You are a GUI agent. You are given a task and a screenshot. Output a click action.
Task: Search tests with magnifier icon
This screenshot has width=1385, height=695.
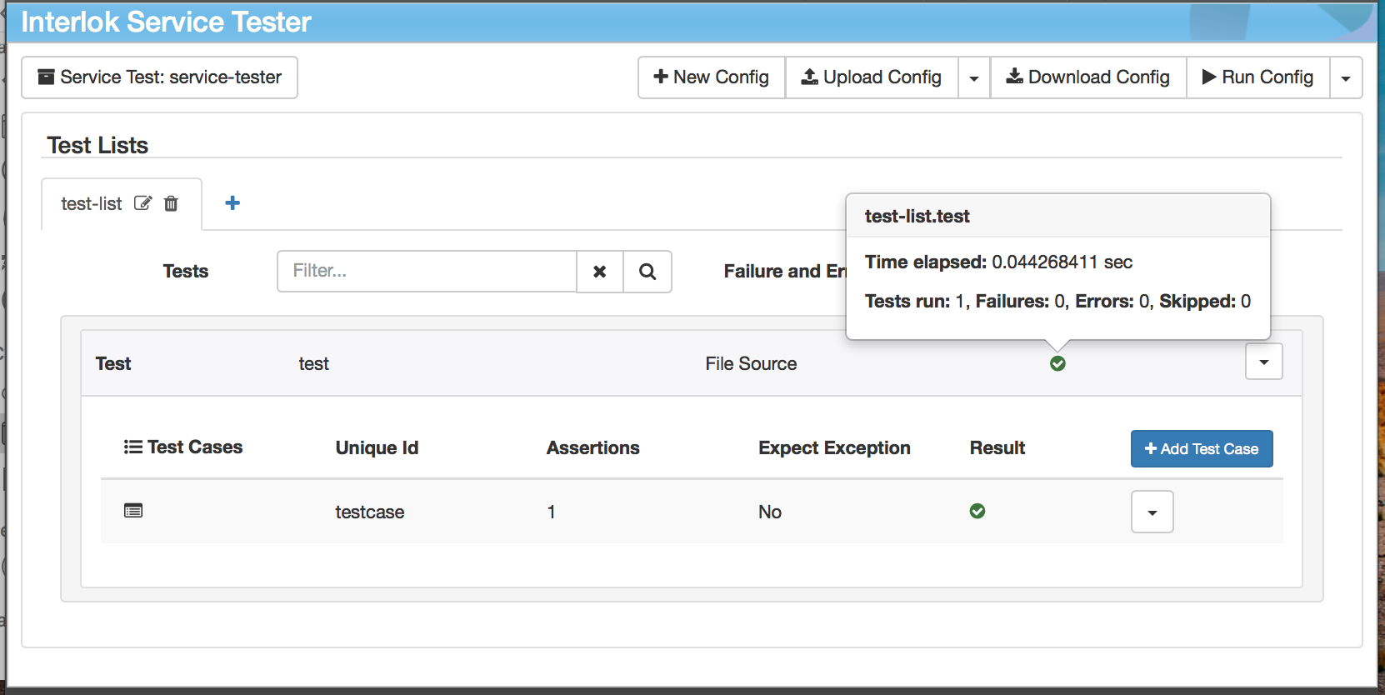(647, 272)
